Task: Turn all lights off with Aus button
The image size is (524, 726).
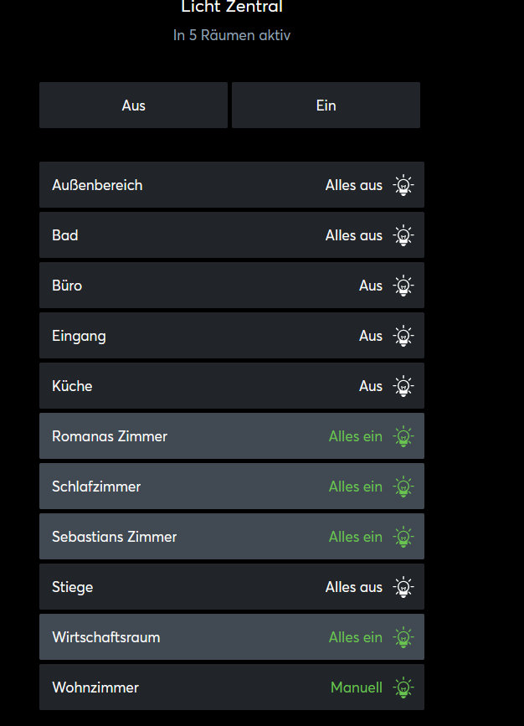Action: coord(133,106)
